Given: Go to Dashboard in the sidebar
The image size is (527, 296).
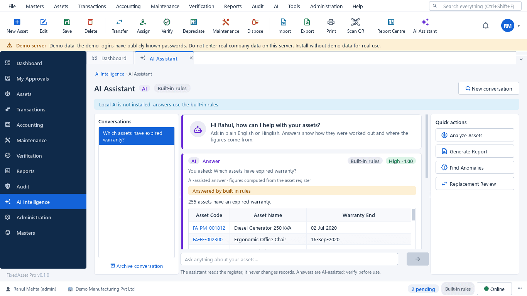Looking at the screenshot, I should [x=43, y=63].
